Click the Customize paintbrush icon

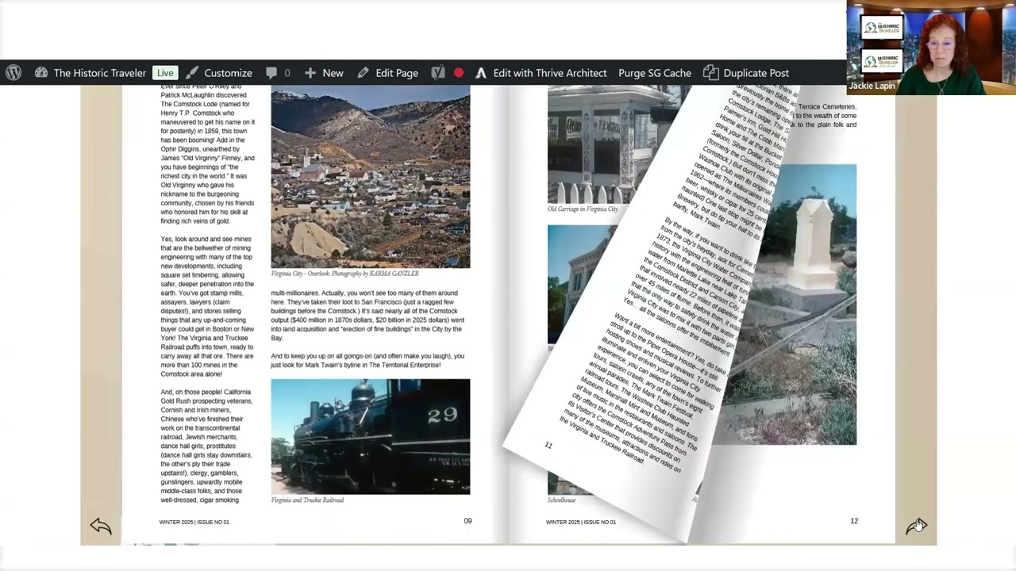pos(192,73)
